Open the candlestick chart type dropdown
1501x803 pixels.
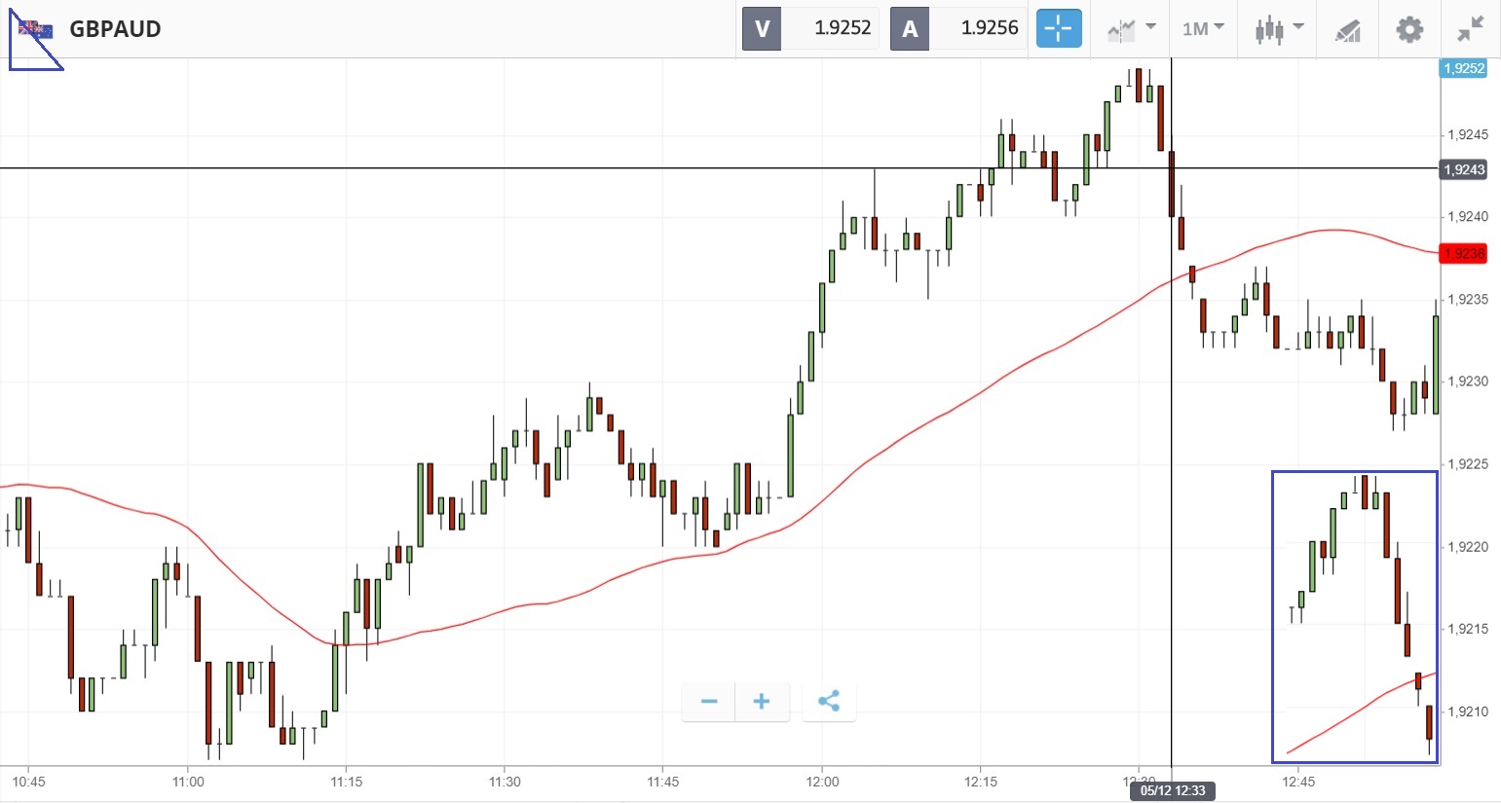(x=1279, y=29)
